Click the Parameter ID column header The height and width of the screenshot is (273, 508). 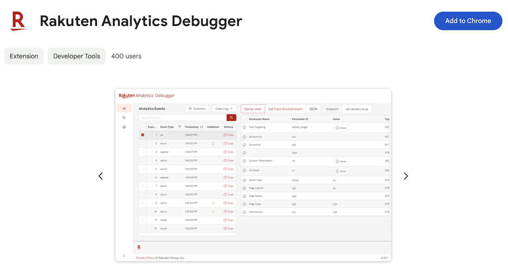pos(300,119)
